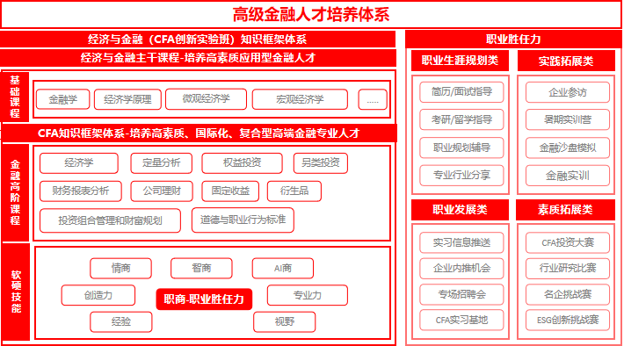This screenshot has width=624, height=346.
Task: Click the 职业发展类 heading
Action: click(x=460, y=210)
